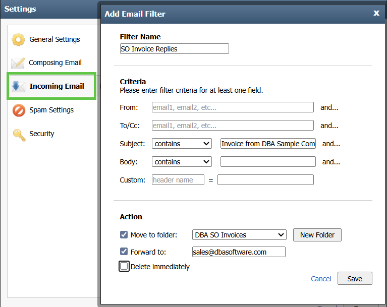Screen dimensions: 387x307
Task: Click the Filter Name input field
Action: 174,48
